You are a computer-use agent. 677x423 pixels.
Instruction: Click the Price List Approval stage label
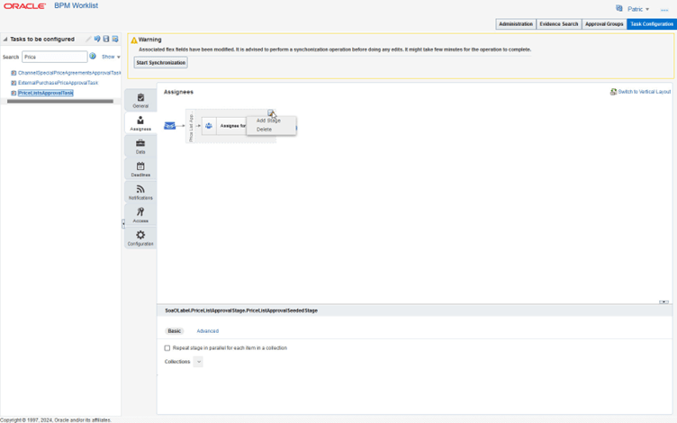(191, 126)
